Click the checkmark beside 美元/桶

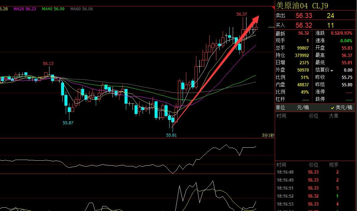click(x=333, y=108)
